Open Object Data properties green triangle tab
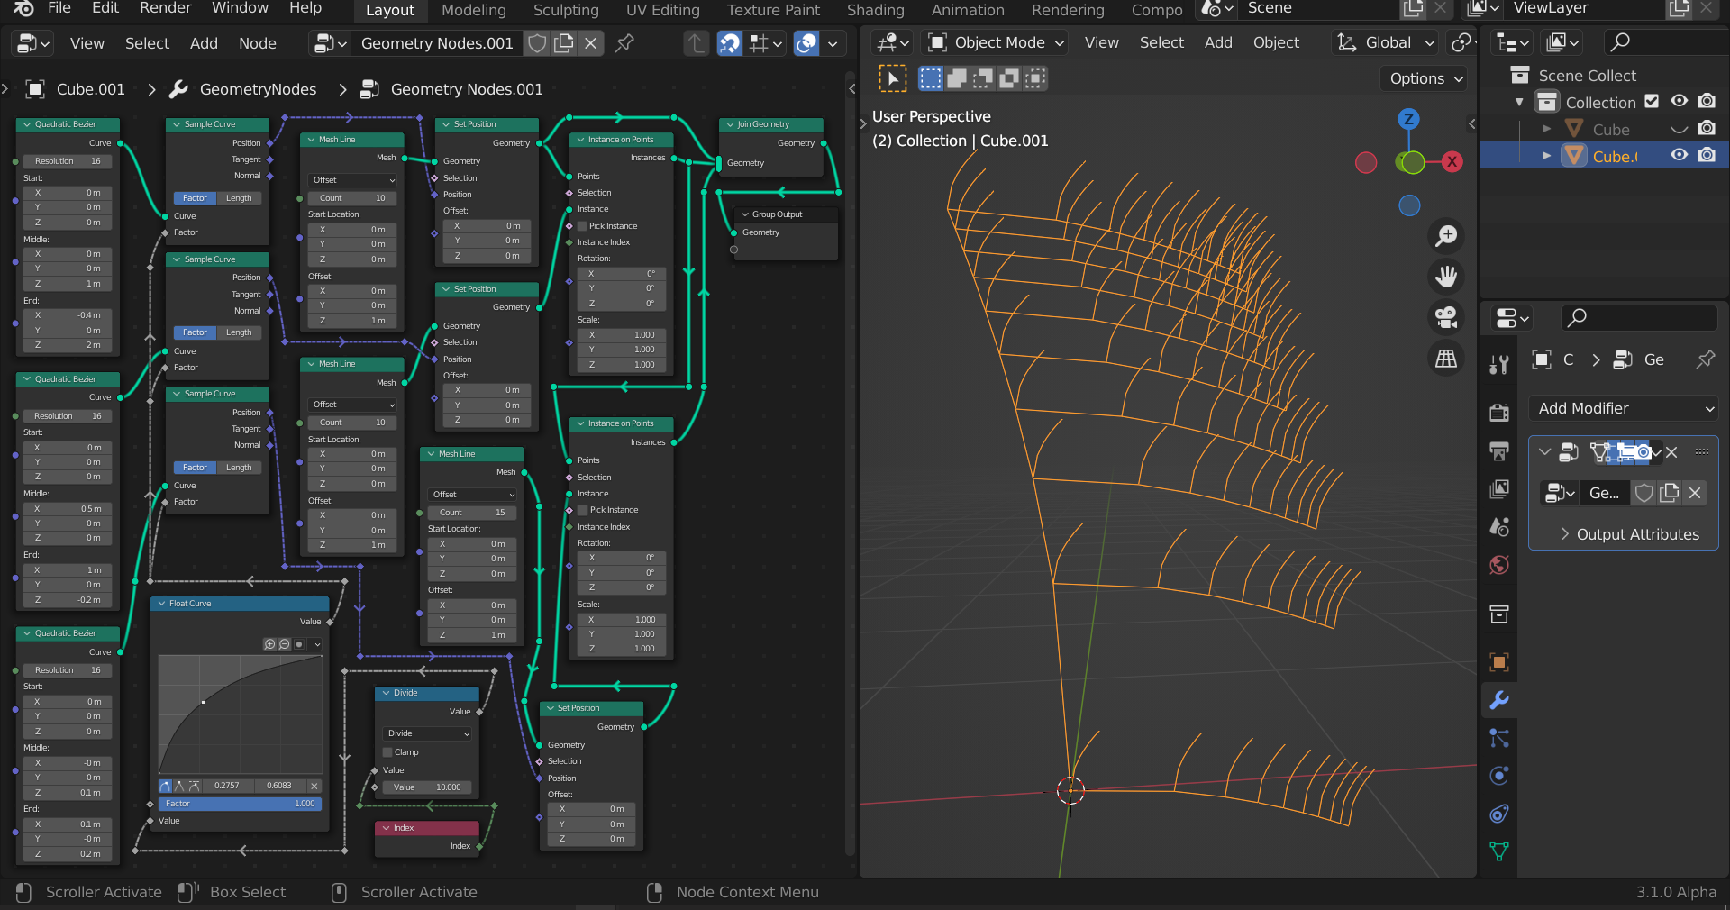The image size is (1730, 910). (x=1499, y=851)
